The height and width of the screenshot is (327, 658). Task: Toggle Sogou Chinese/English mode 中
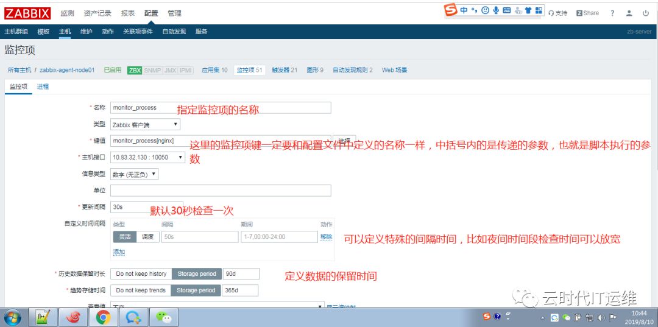(x=464, y=10)
